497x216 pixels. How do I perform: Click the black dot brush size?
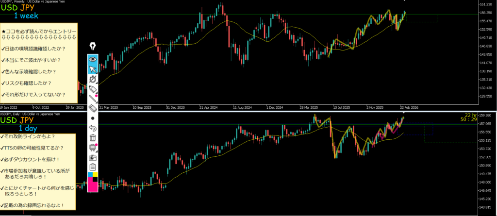click(92, 118)
